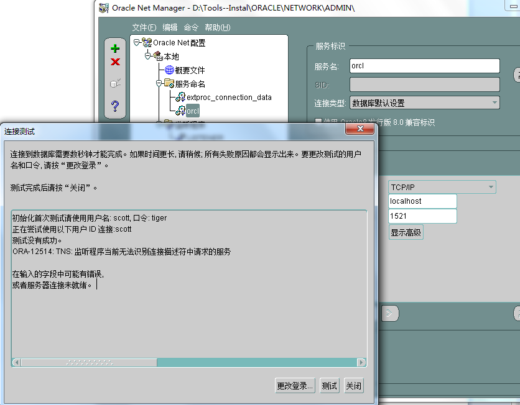
Task: Close the 连接测试 dialog with X
Action: [x=360, y=129]
